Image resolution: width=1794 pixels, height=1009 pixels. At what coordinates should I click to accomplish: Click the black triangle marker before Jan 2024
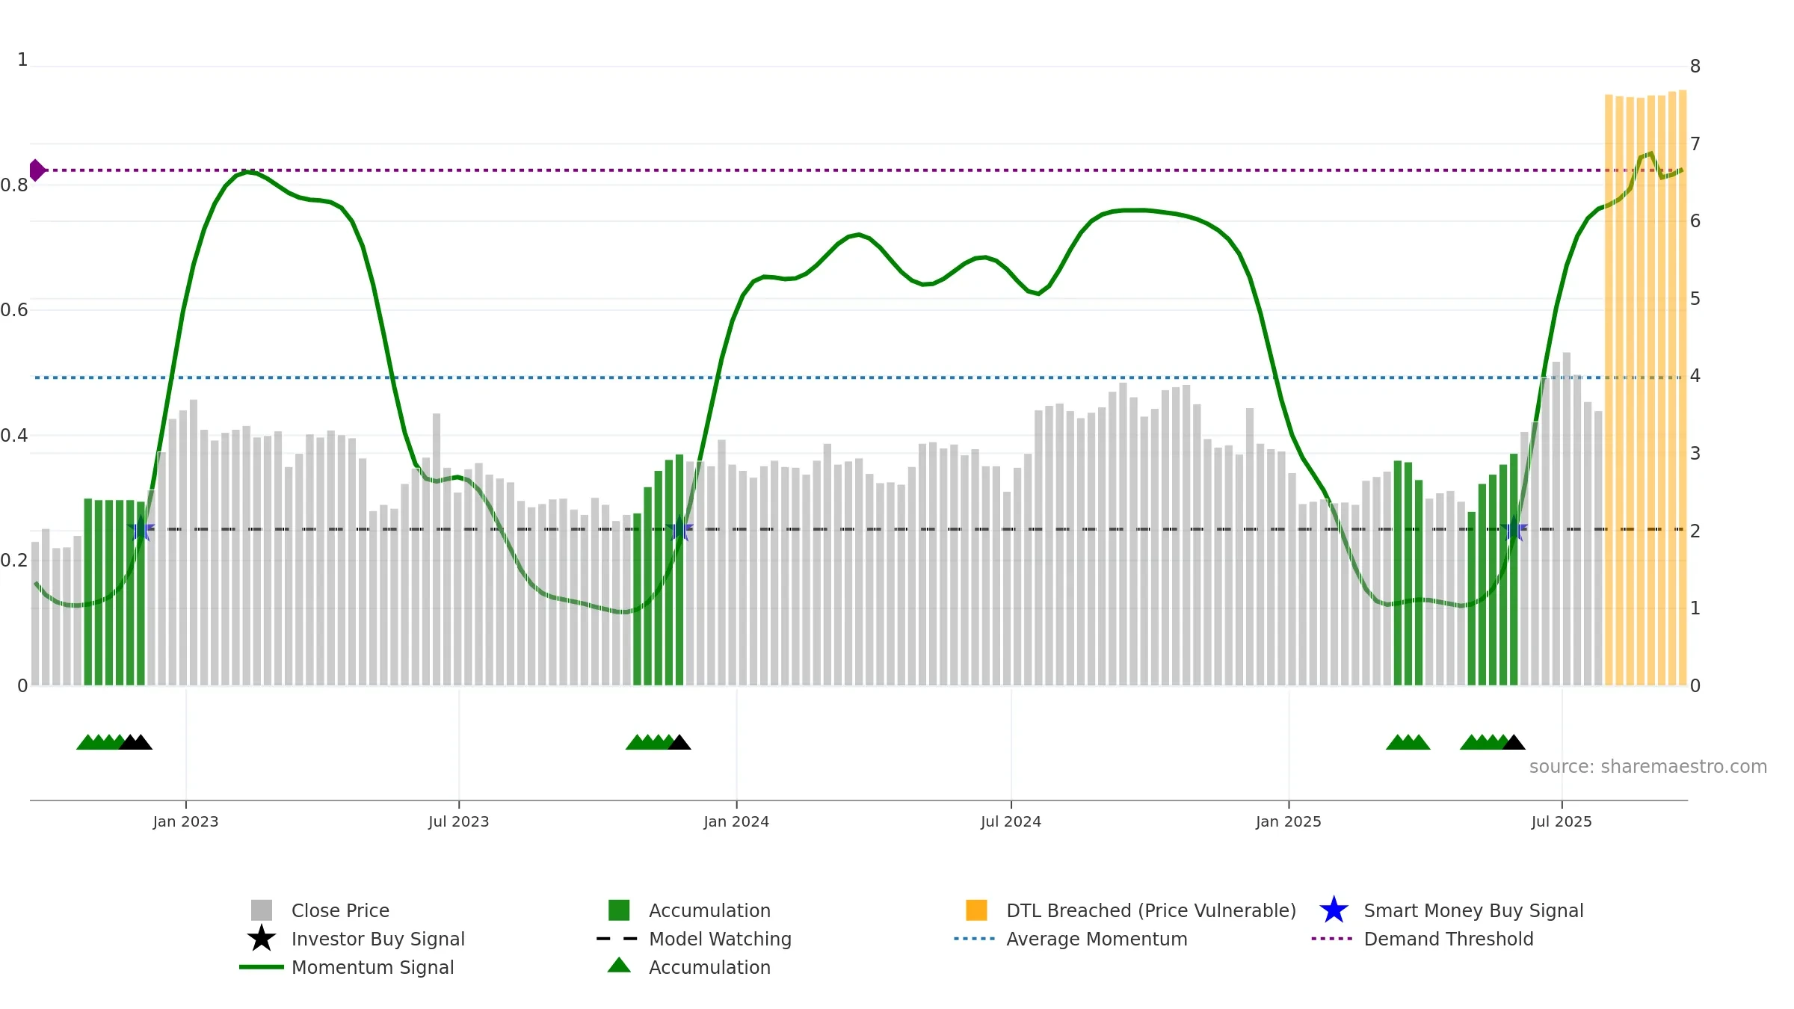679,742
